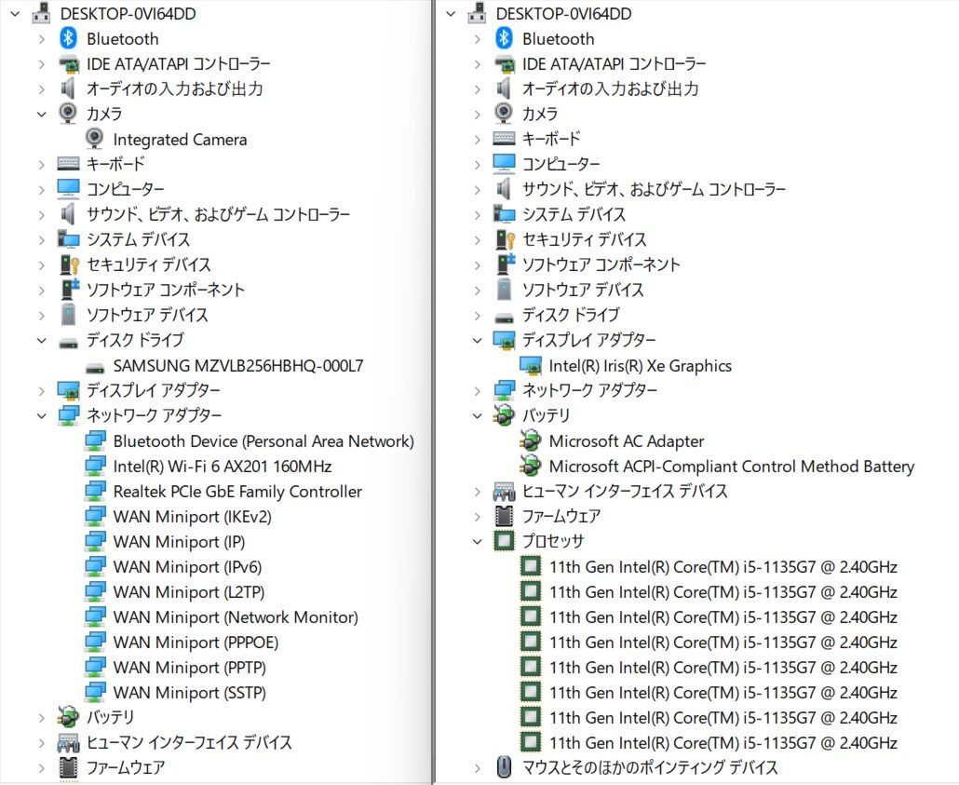Viewport: 959px width, 785px height.
Task: Click Intel Iris Xe Graphics adapter icon
Action: click(531, 366)
